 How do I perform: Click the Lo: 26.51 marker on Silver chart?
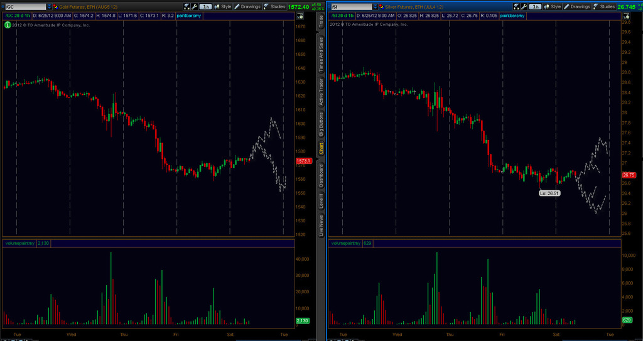[x=549, y=192]
